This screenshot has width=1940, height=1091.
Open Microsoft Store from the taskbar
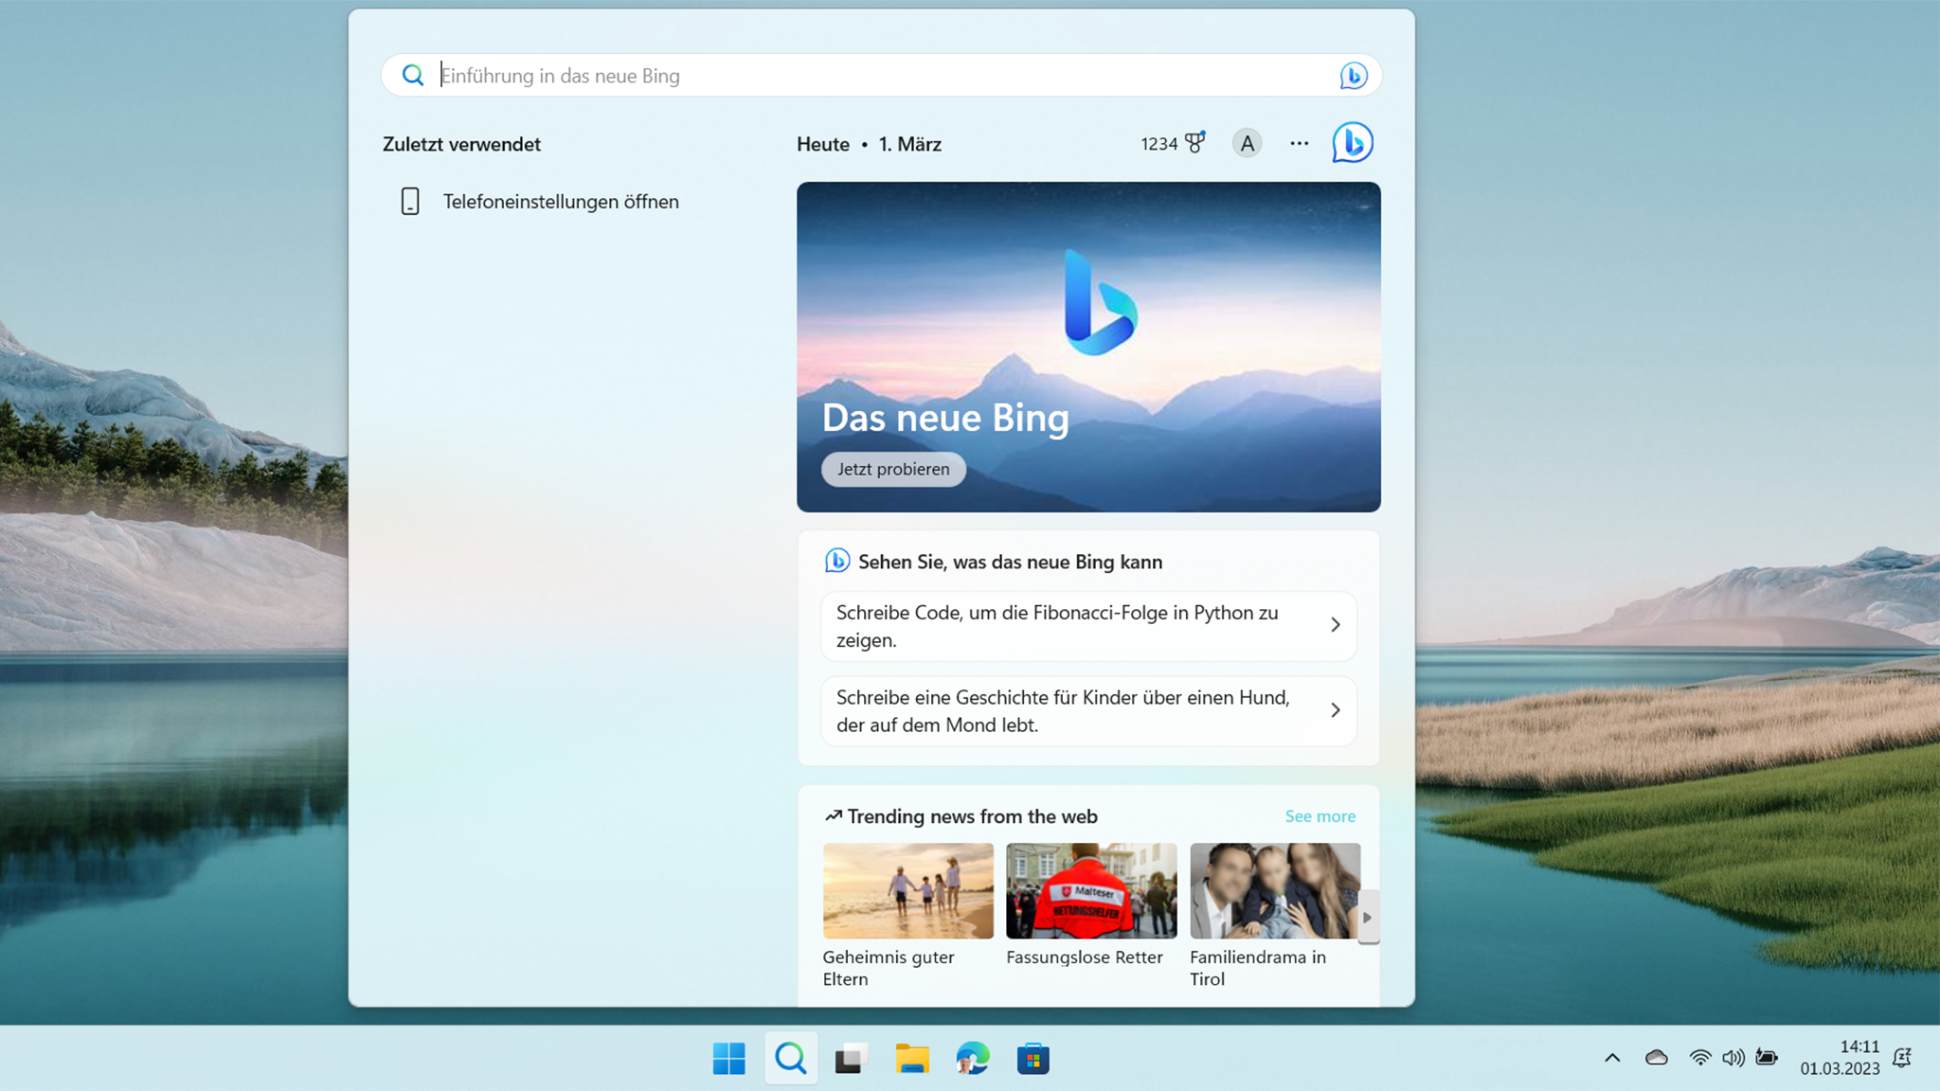[1033, 1058]
